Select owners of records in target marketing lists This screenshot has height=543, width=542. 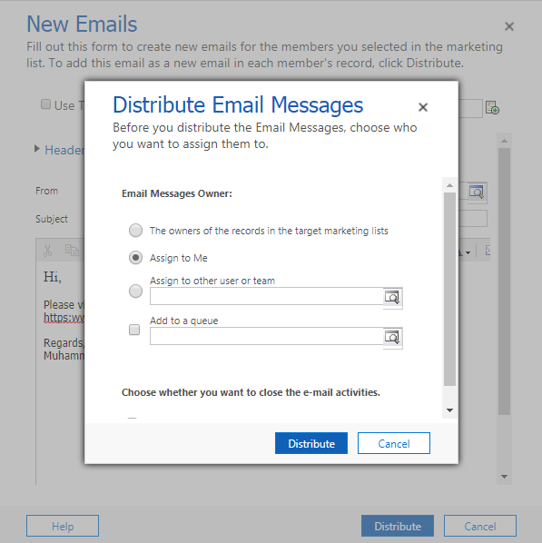pyautogui.click(x=135, y=231)
